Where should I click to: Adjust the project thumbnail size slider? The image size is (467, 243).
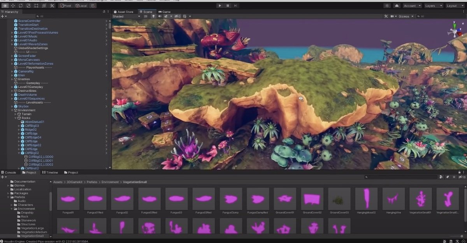click(x=462, y=236)
